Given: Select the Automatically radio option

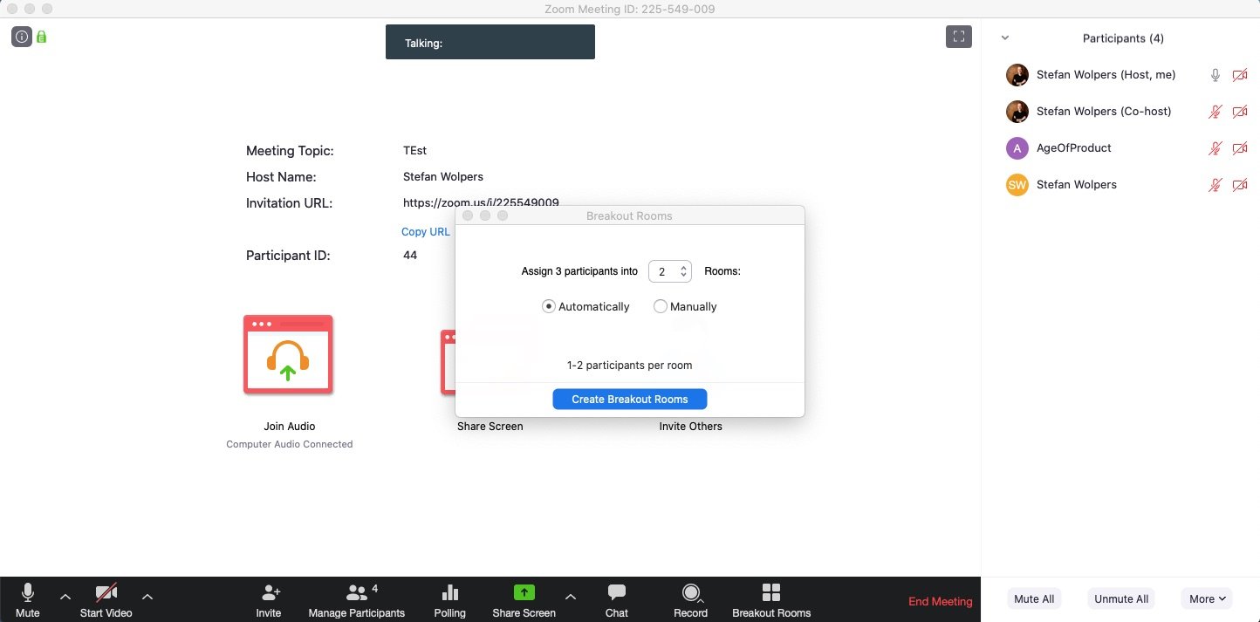Looking at the screenshot, I should click(x=548, y=306).
